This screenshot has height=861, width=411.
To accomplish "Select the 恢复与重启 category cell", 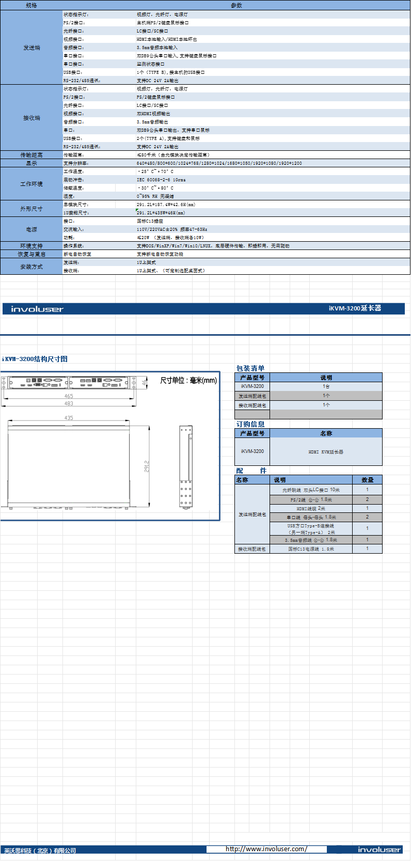I will (x=31, y=254).
